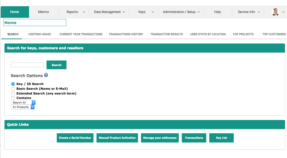Enable the Contains checkbox

pos(13,98)
